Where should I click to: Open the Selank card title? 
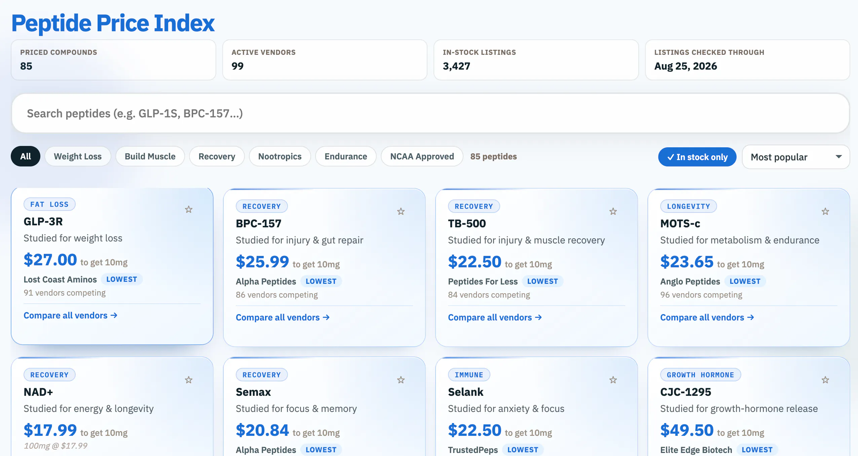tap(465, 392)
